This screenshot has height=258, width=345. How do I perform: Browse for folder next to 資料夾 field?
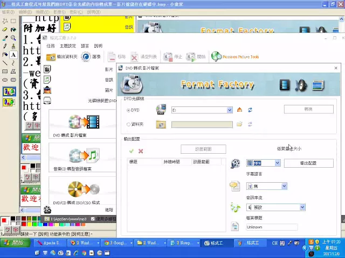(239, 124)
